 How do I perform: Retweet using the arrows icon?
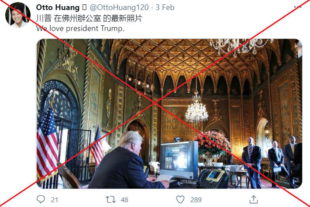coord(110,200)
